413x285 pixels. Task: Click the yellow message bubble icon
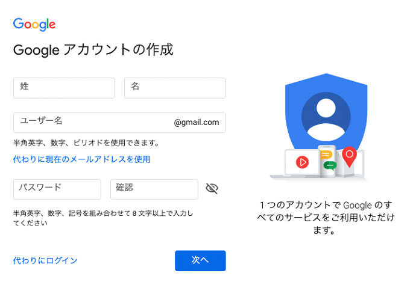(326, 155)
